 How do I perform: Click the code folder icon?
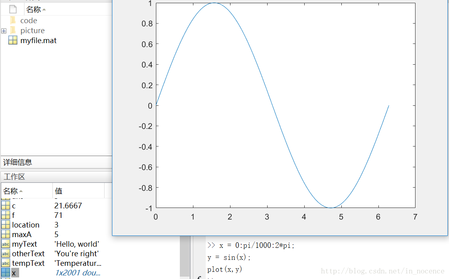[13, 20]
